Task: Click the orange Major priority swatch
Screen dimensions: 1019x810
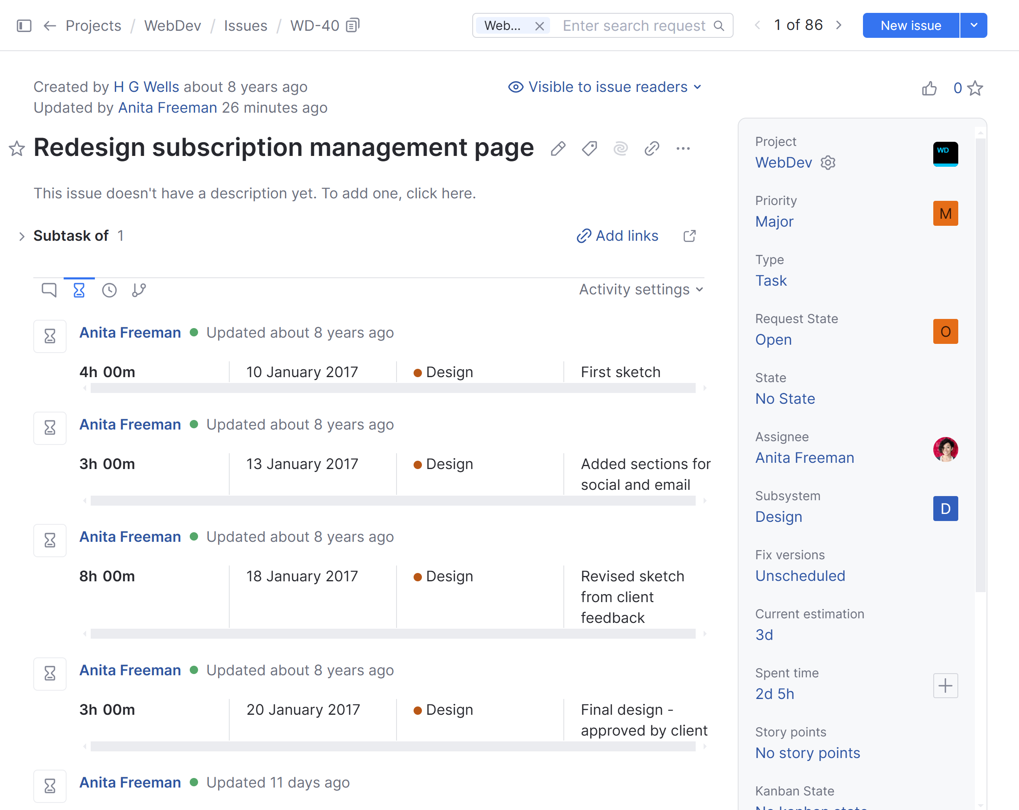Action: (x=945, y=213)
